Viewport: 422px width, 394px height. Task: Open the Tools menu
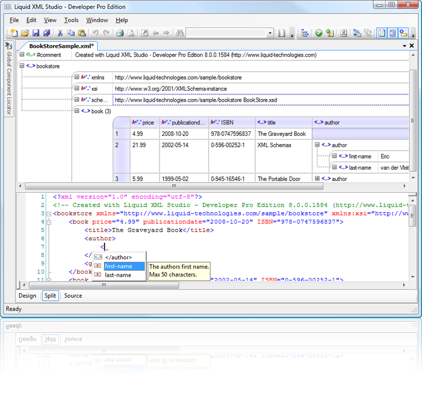[71, 20]
